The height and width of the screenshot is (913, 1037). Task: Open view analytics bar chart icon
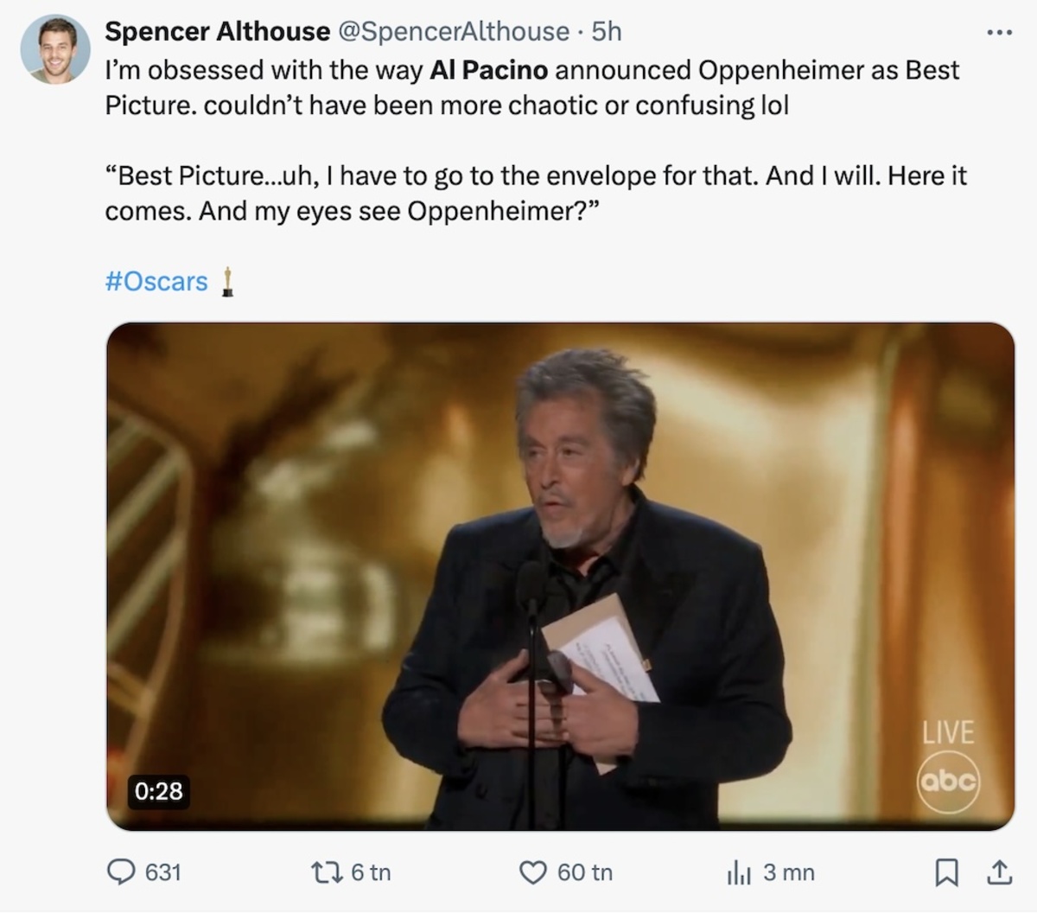click(x=739, y=873)
